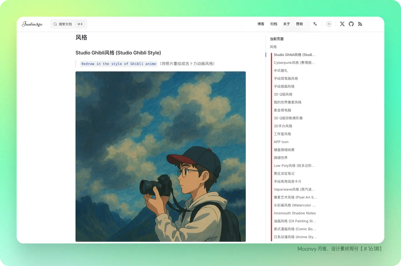The image size is (401, 266).
Task: Click the search magnifier icon
Action: pyautogui.click(x=55, y=24)
